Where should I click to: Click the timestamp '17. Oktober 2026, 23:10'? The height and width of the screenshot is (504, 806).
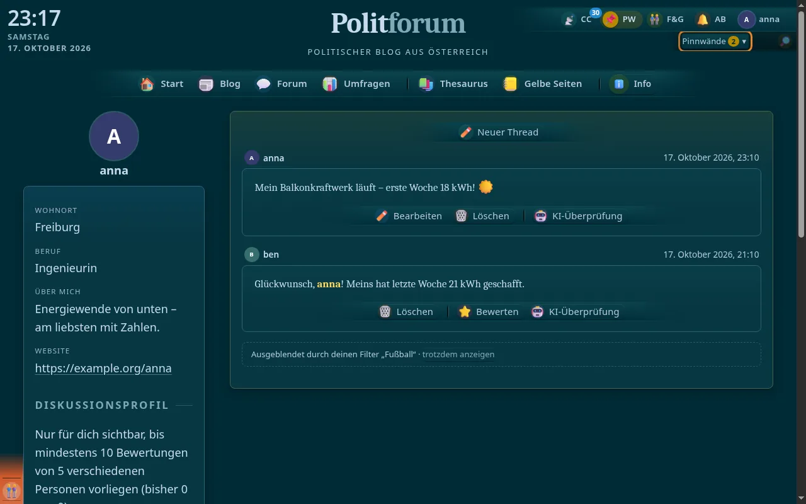click(711, 158)
